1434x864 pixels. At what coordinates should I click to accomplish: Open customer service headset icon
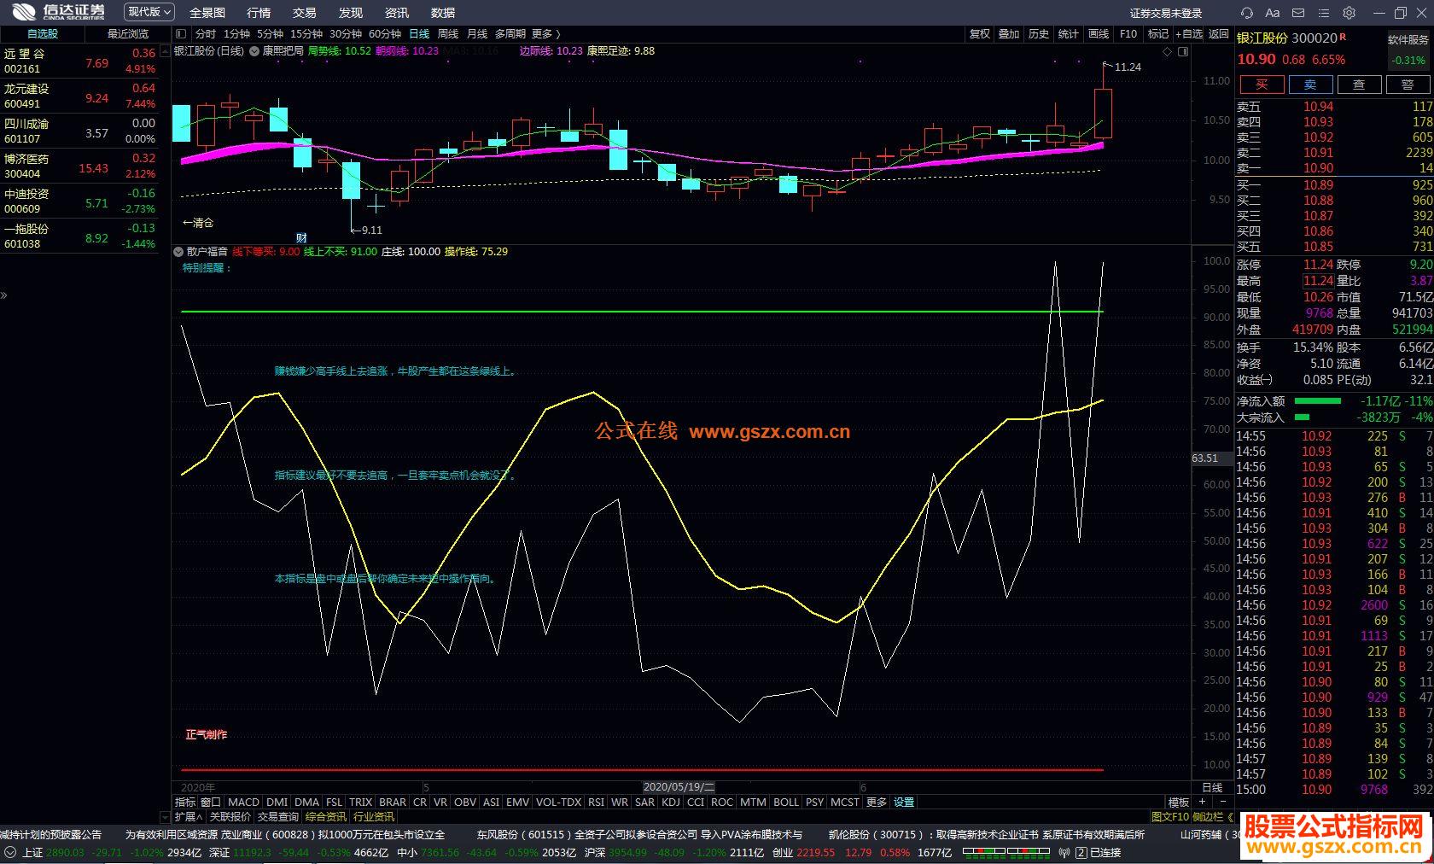(x=1247, y=13)
